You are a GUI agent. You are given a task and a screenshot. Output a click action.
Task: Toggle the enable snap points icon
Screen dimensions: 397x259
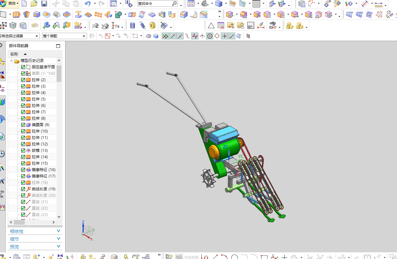165,36
